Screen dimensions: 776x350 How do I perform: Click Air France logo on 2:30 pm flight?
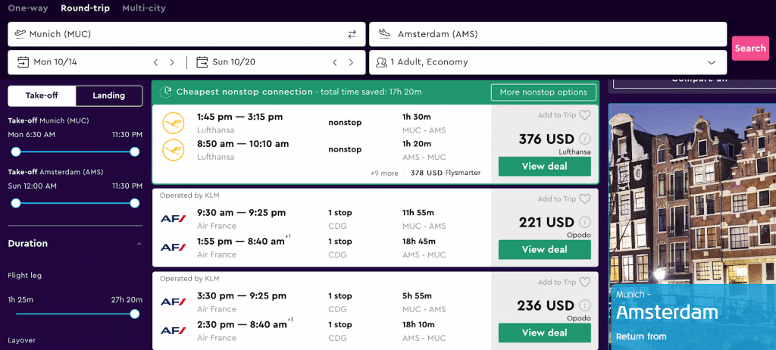click(174, 330)
